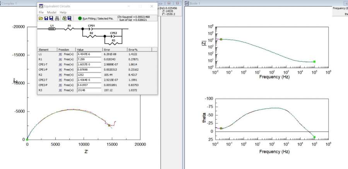
Task: Open the Help menu
Action: point(63,12)
